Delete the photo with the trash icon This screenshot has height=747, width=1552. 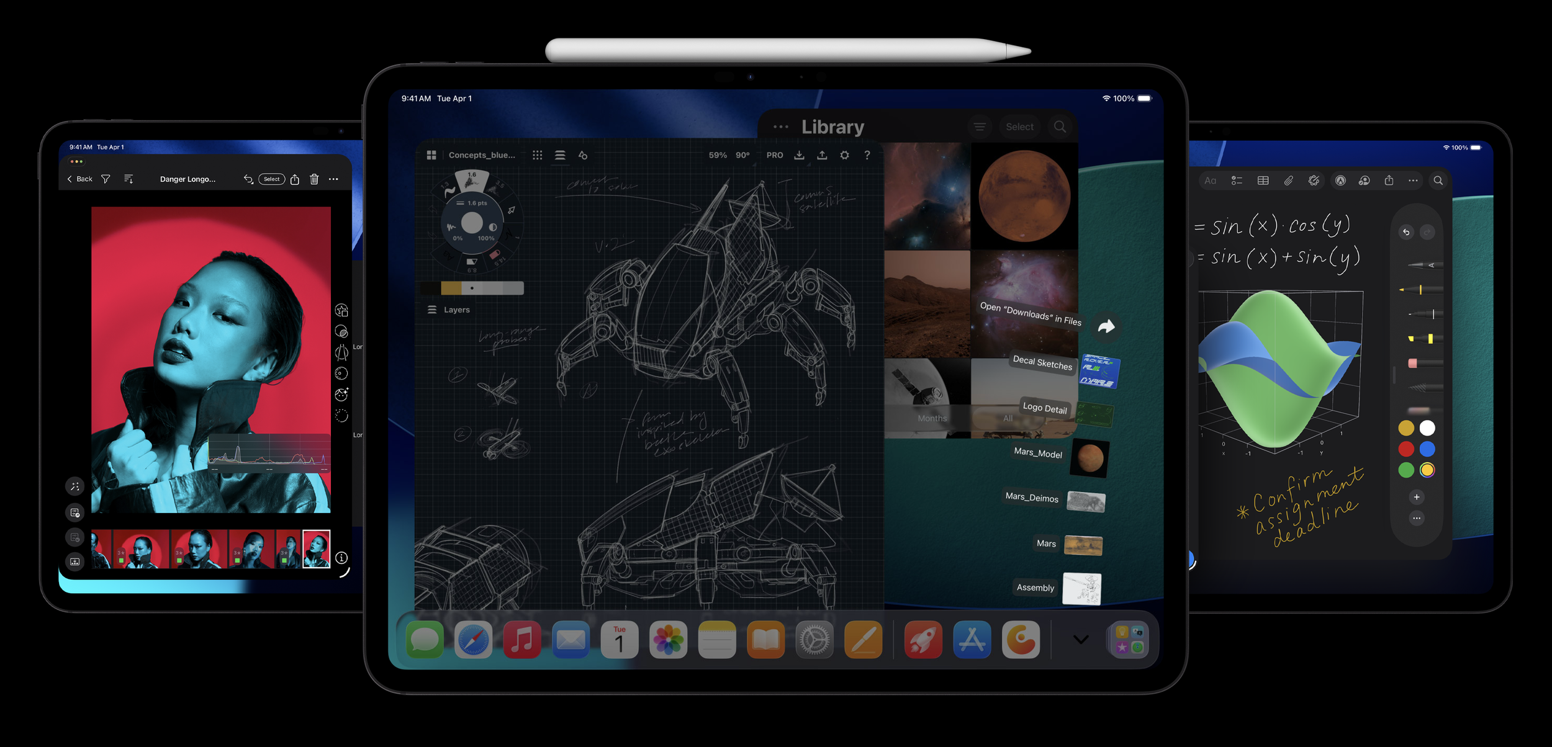pyautogui.click(x=315, y=179)
